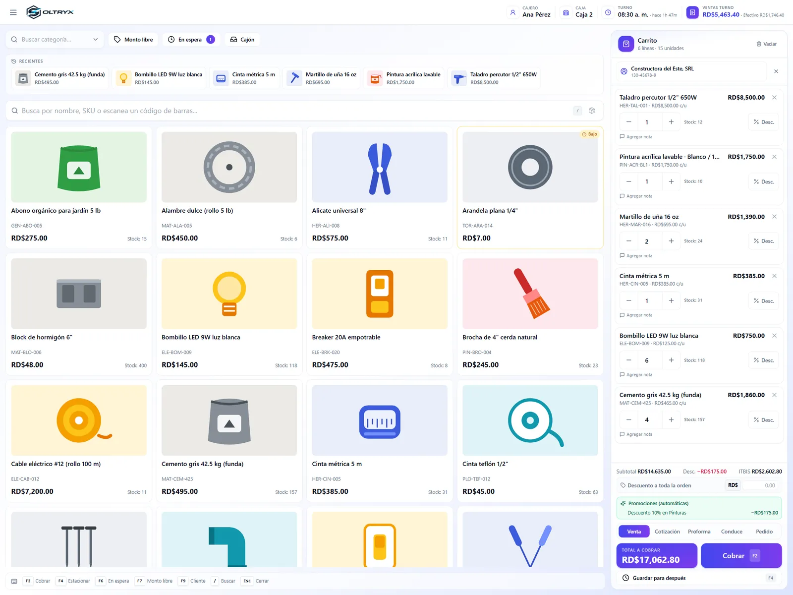793x595 pixels.
Task: Click the barcode scanner cube icon
Action: 592,111
